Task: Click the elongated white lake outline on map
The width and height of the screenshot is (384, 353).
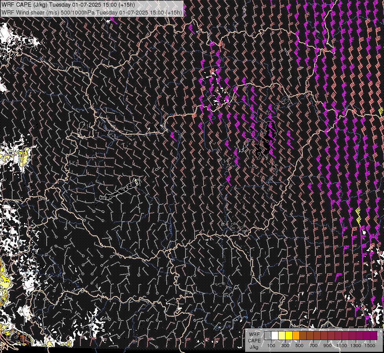Action: coord(120,191)
